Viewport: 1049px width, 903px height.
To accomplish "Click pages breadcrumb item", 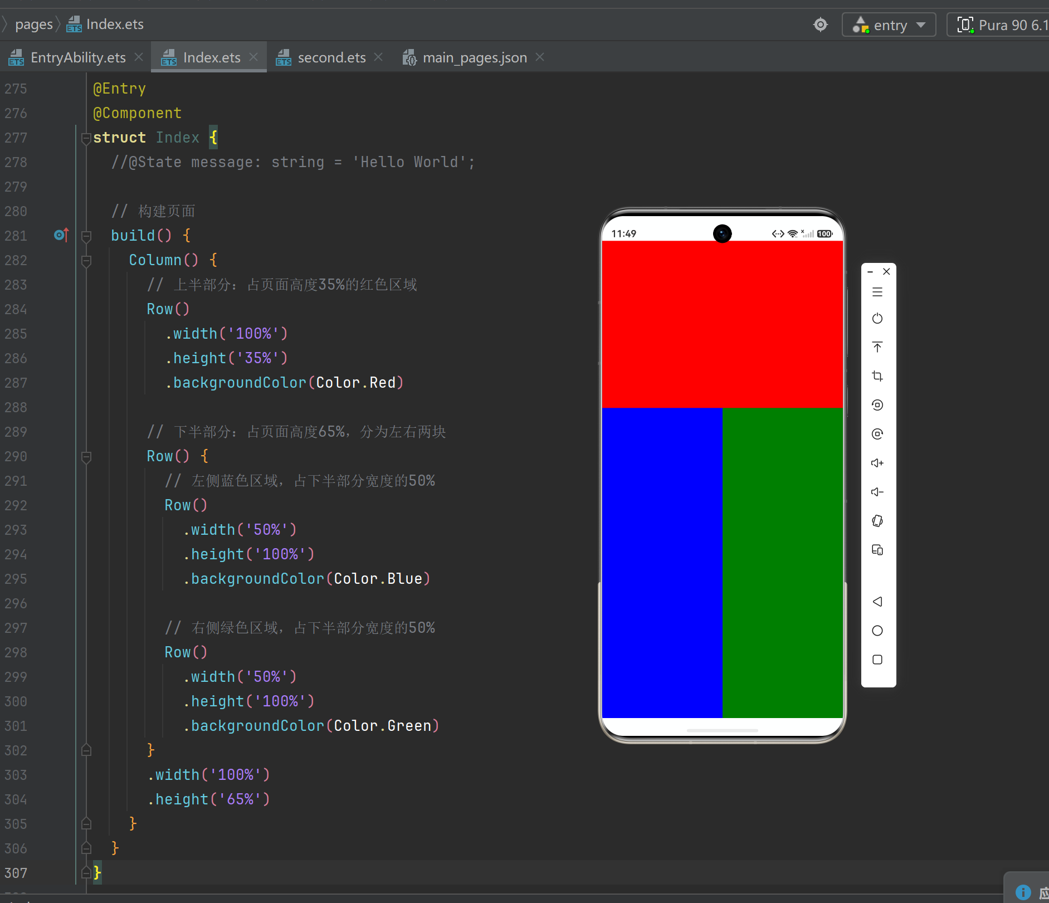I will (33, 25).
